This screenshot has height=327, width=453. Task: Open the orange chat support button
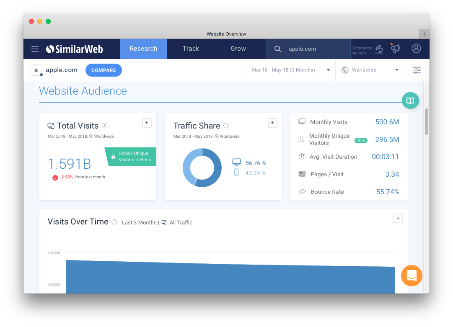(x=412, y=276)
